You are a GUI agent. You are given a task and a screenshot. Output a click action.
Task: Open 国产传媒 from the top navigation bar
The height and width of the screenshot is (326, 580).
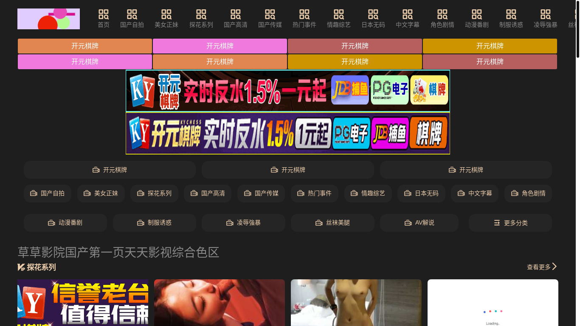click(270, 19)
